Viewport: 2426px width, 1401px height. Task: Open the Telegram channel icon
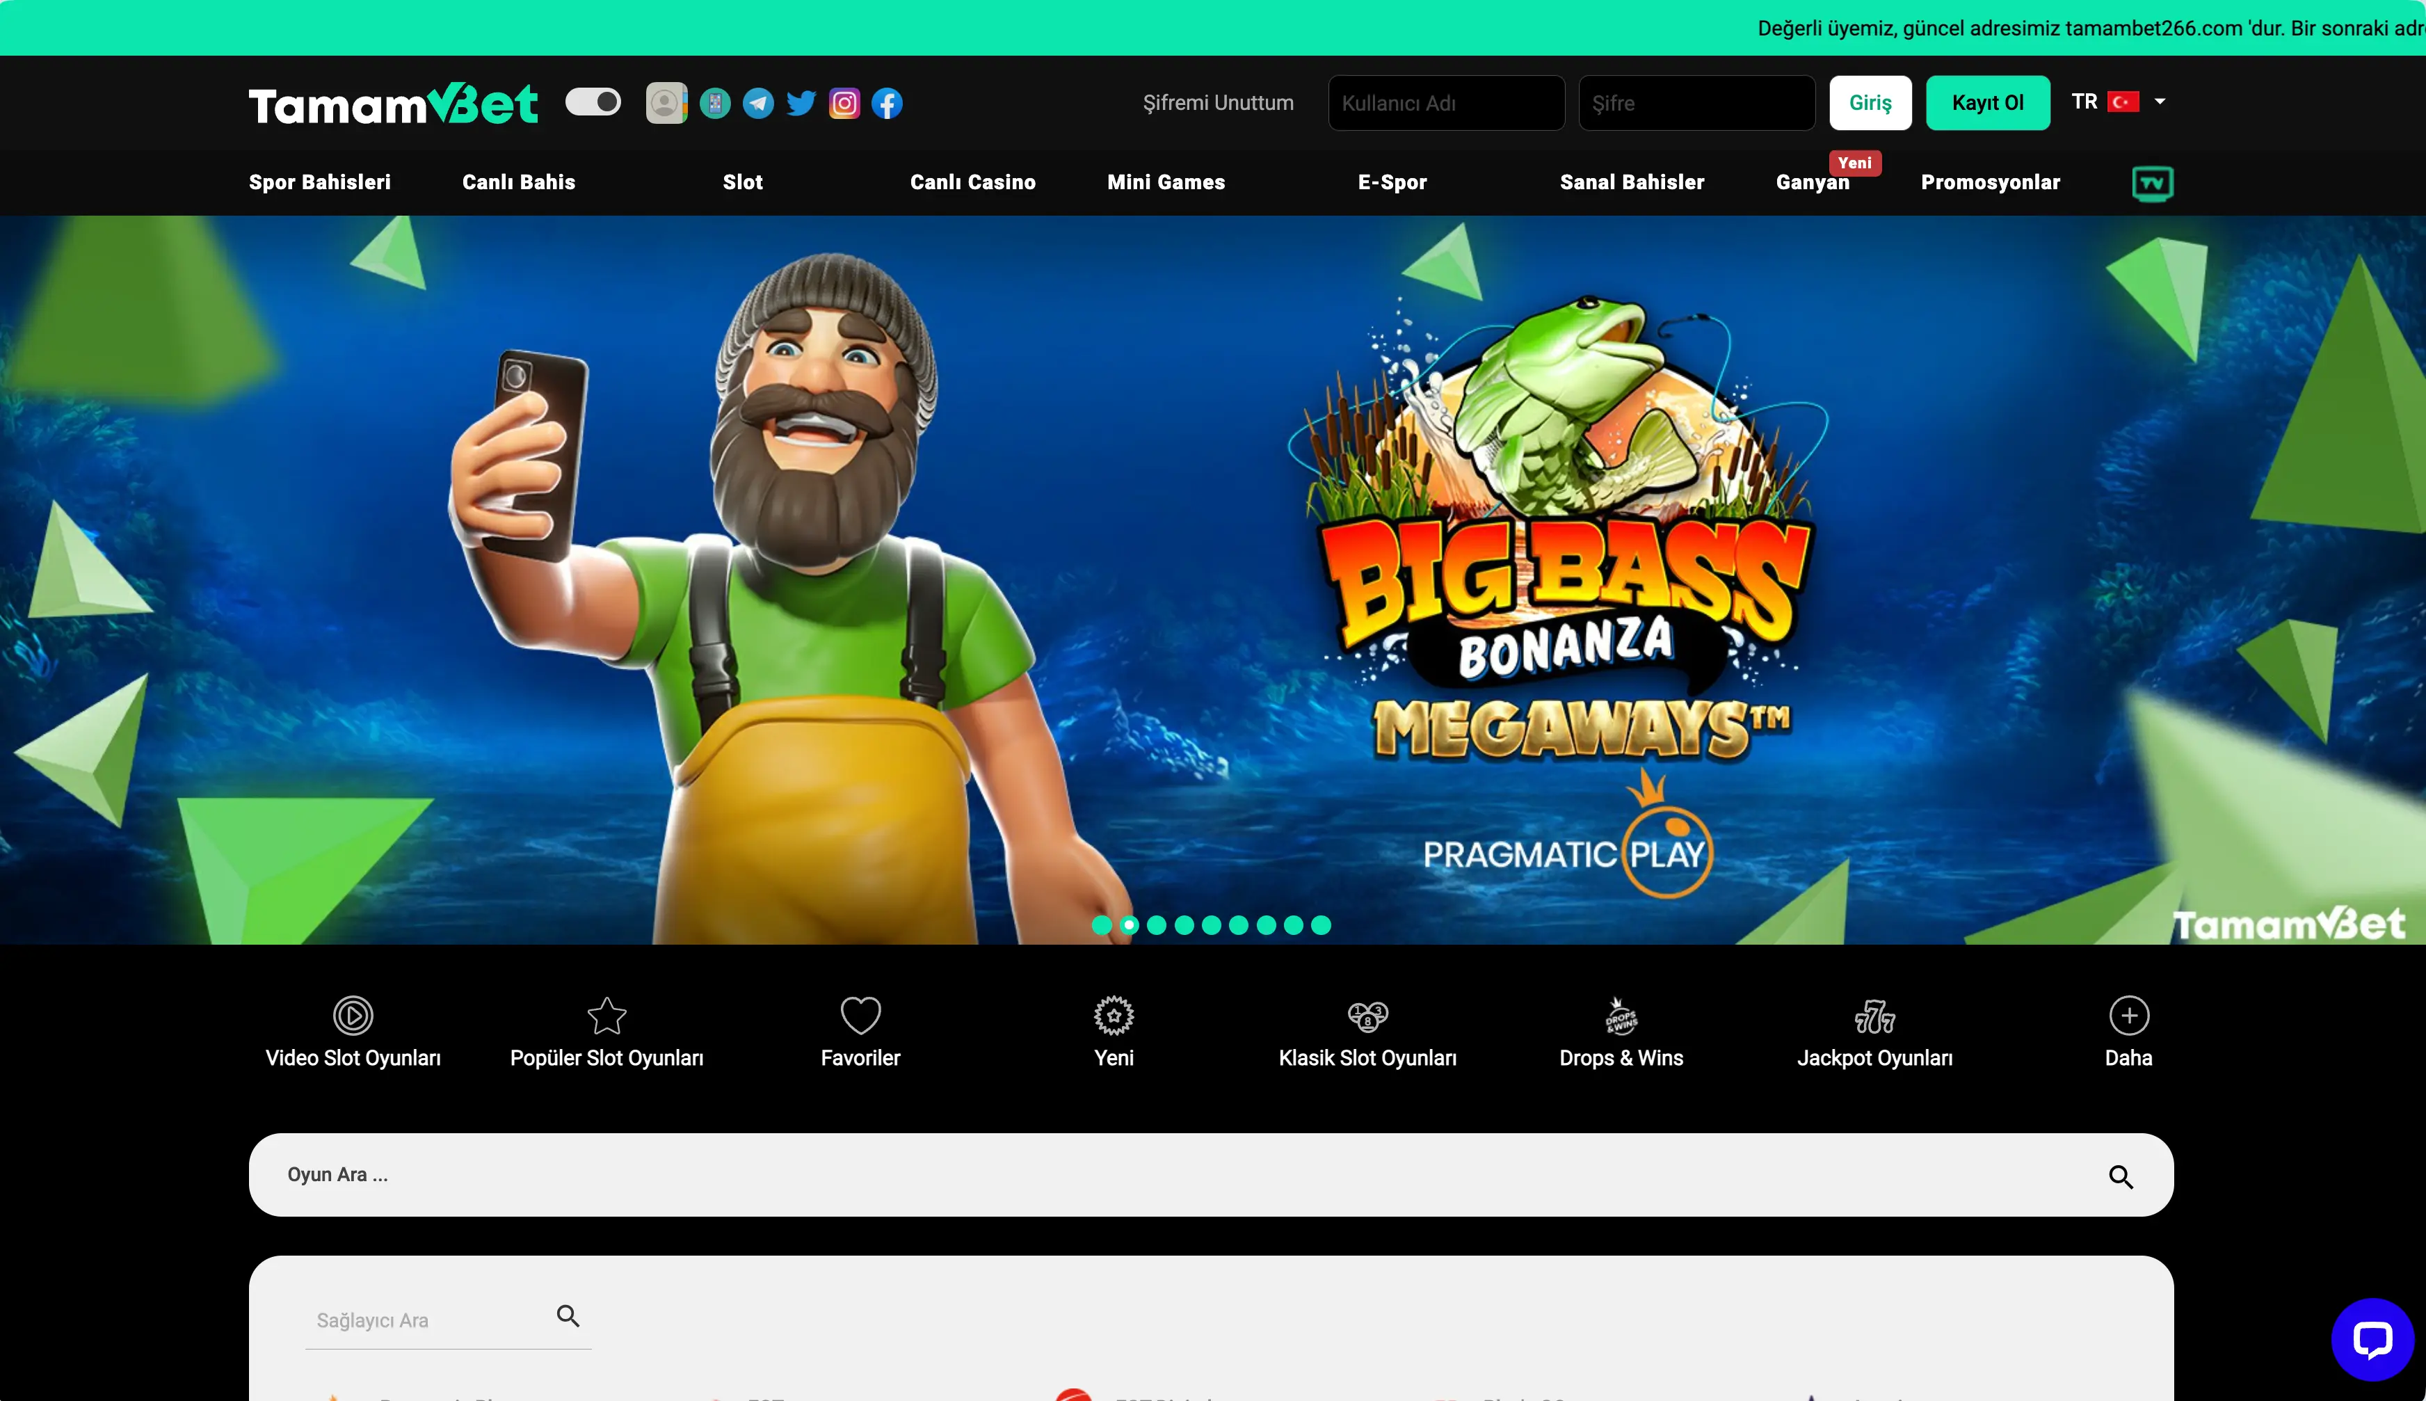tap(758, 103)
